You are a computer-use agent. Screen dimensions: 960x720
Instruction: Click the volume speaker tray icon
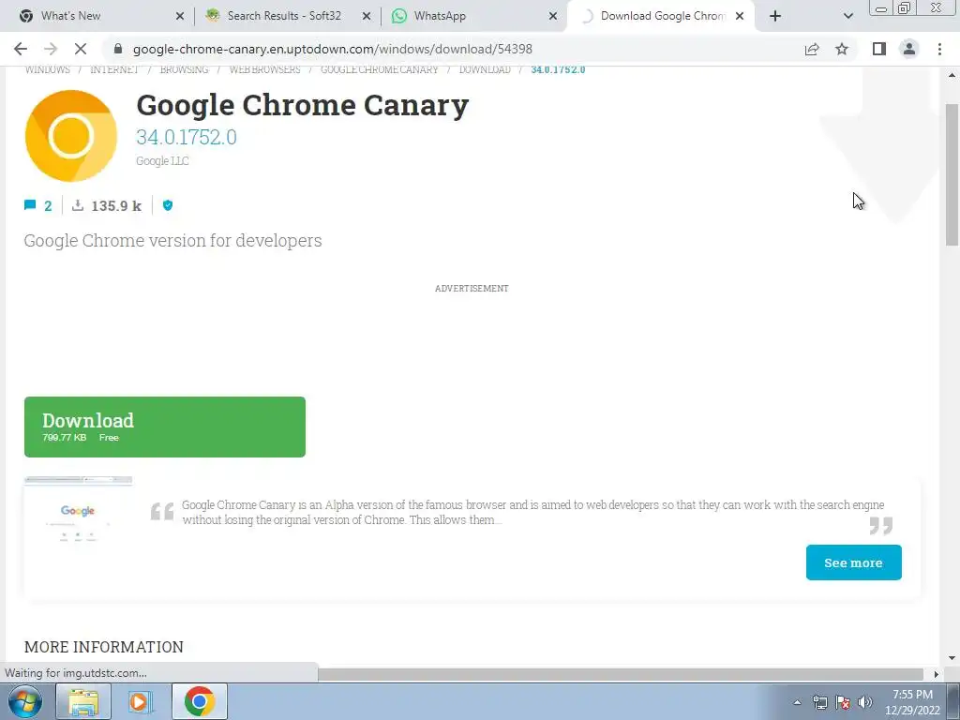(865, 702)
